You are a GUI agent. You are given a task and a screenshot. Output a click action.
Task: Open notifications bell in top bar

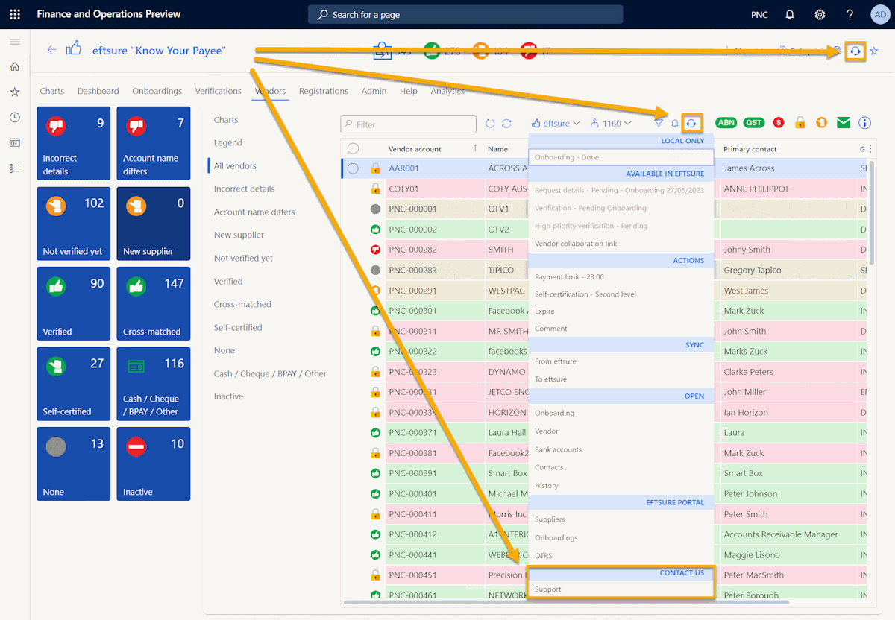pyautogui.click(x=790, y=14)
